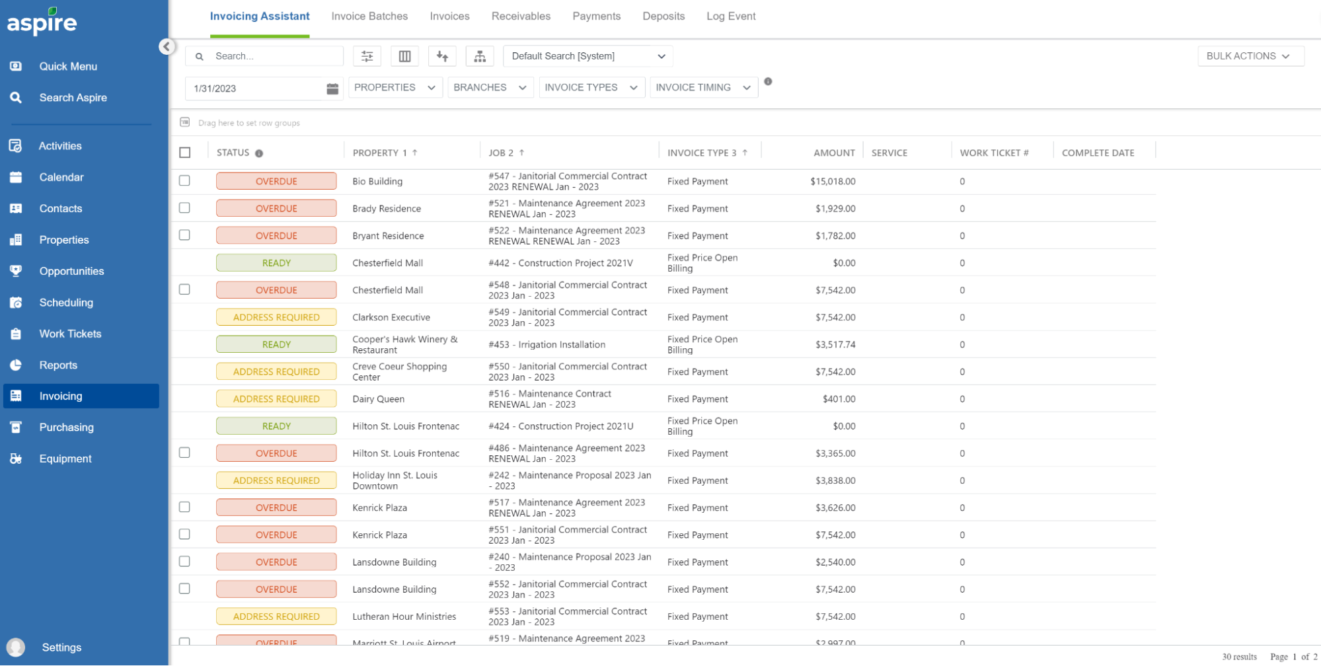Check the Chesterfield Mall #548 row checkbox

184,289
